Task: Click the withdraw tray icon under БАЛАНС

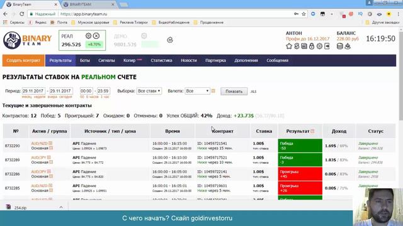Action: coord(348,46)
